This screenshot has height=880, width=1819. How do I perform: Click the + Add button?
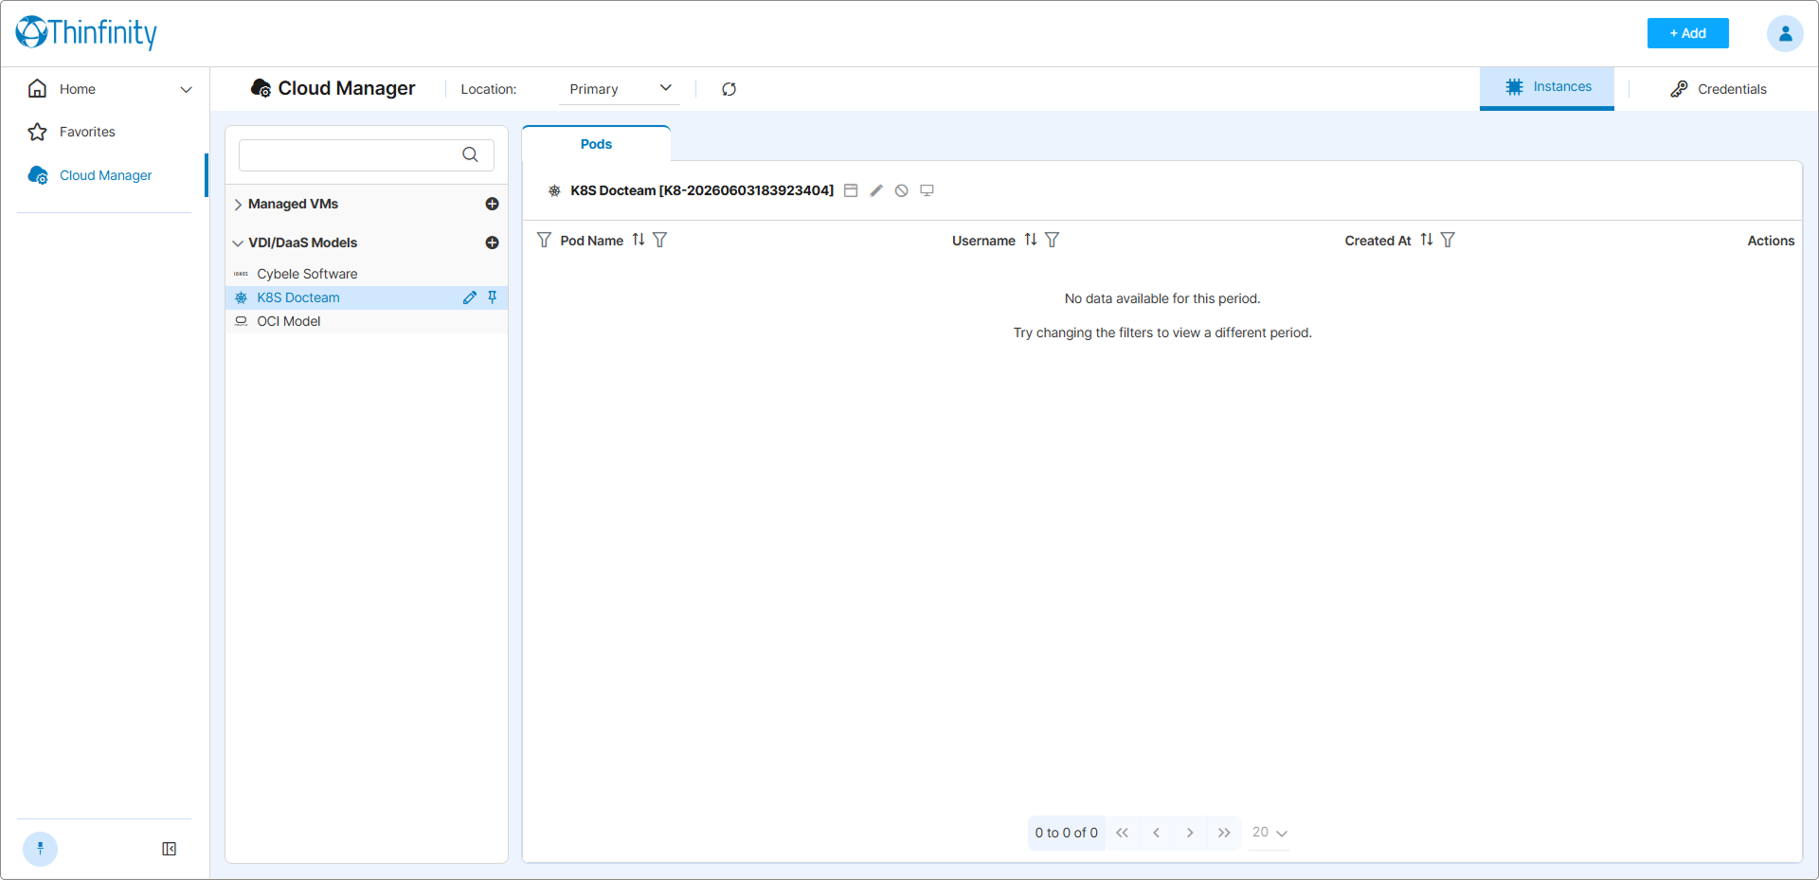click(1687, 33)
